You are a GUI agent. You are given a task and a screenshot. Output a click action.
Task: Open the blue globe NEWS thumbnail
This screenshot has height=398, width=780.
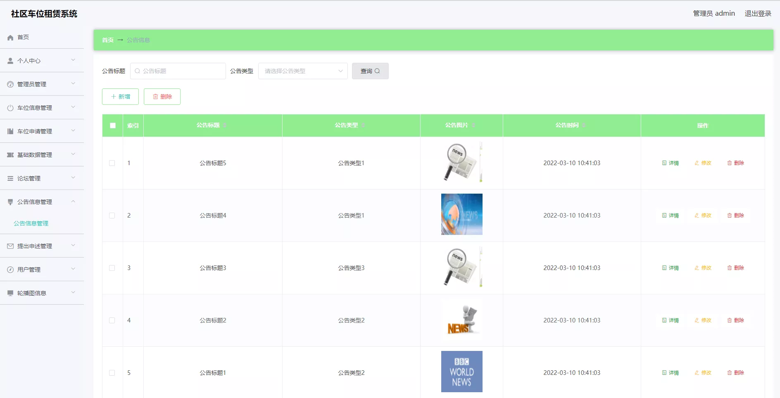coord(462,214)
